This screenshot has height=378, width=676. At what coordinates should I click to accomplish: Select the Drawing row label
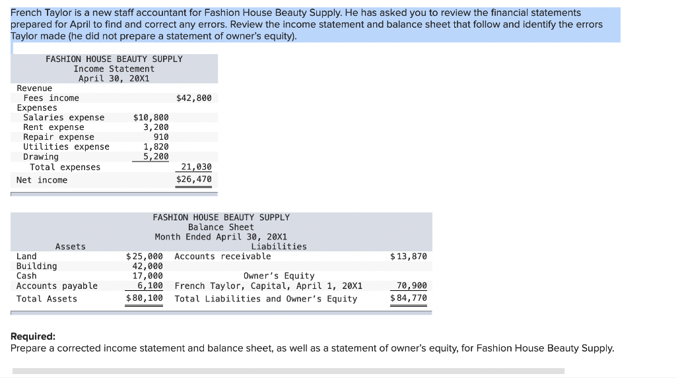[x=41, y=156]
